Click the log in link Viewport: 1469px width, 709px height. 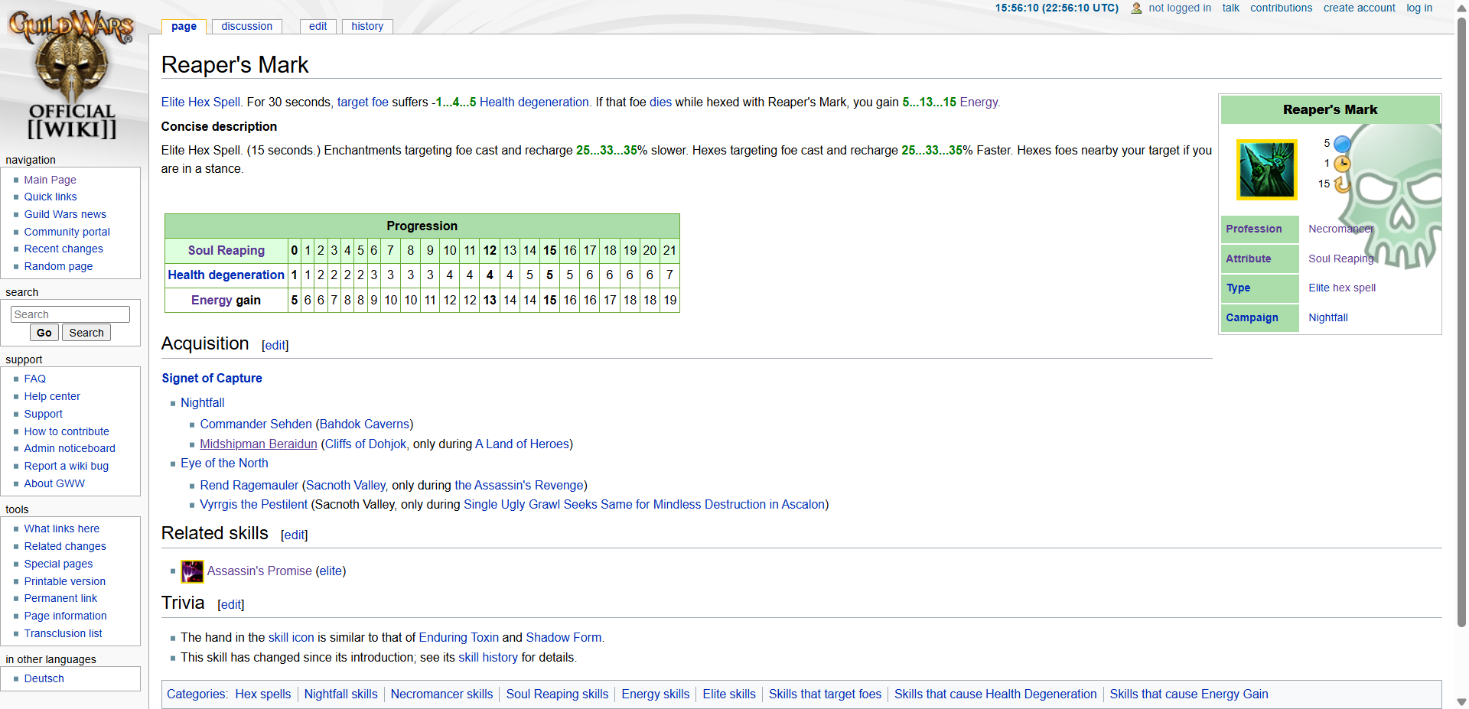(x=1419, y=8)
